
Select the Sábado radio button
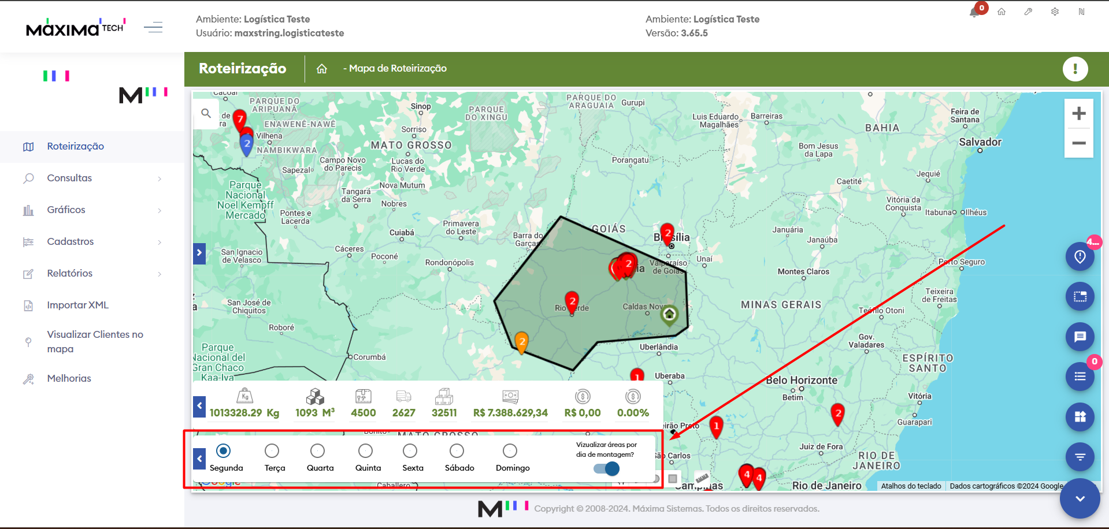pos(457,450)
